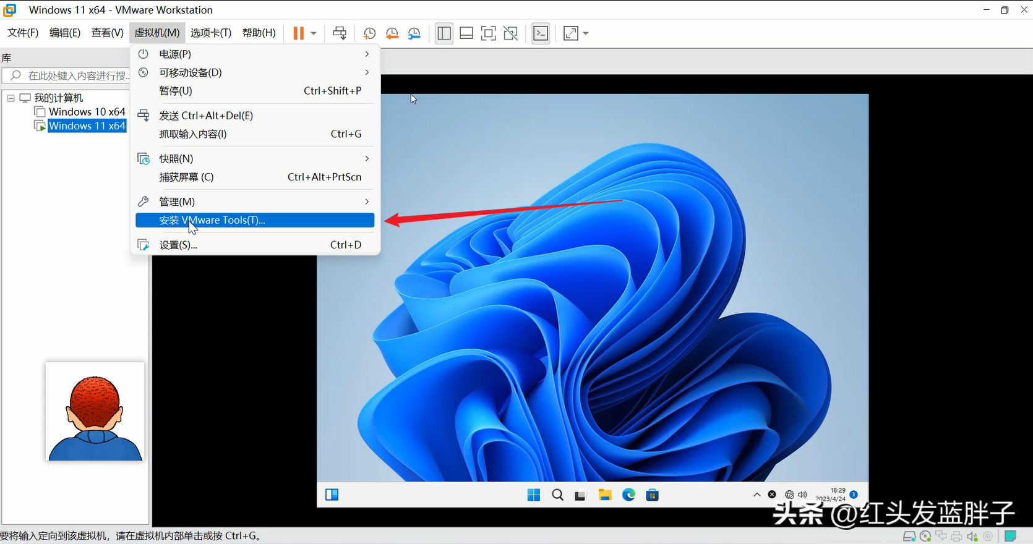The height and width of the screenshot is (544, 1033).
Task: Open the 文件(F) menu
Action: point(23,33)
